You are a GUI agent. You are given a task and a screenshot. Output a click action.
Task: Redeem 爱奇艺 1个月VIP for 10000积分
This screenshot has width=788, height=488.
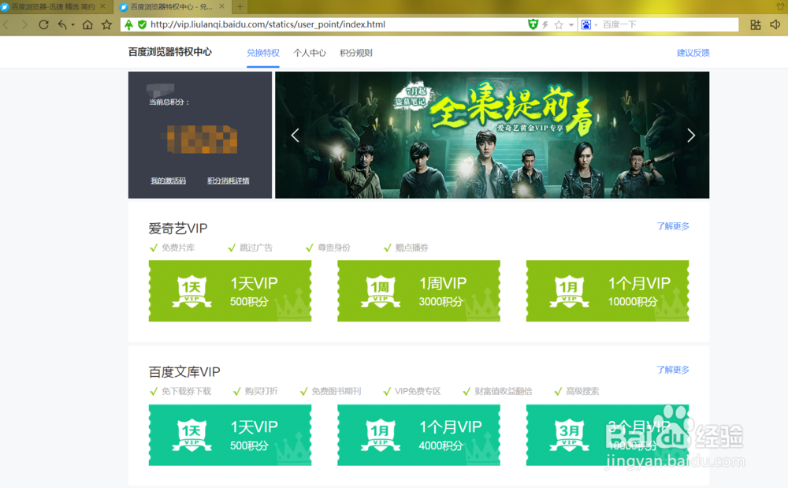click(x=608, y=291)
